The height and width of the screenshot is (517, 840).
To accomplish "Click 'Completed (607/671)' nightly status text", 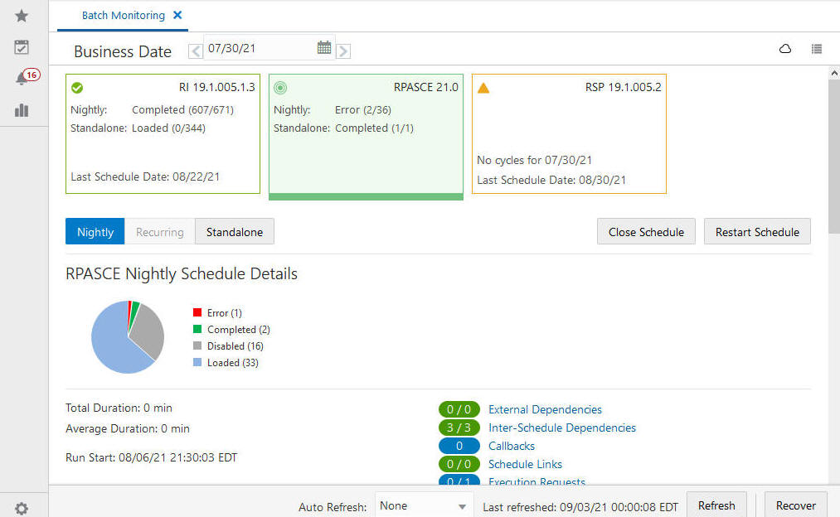I will [182, 109].
